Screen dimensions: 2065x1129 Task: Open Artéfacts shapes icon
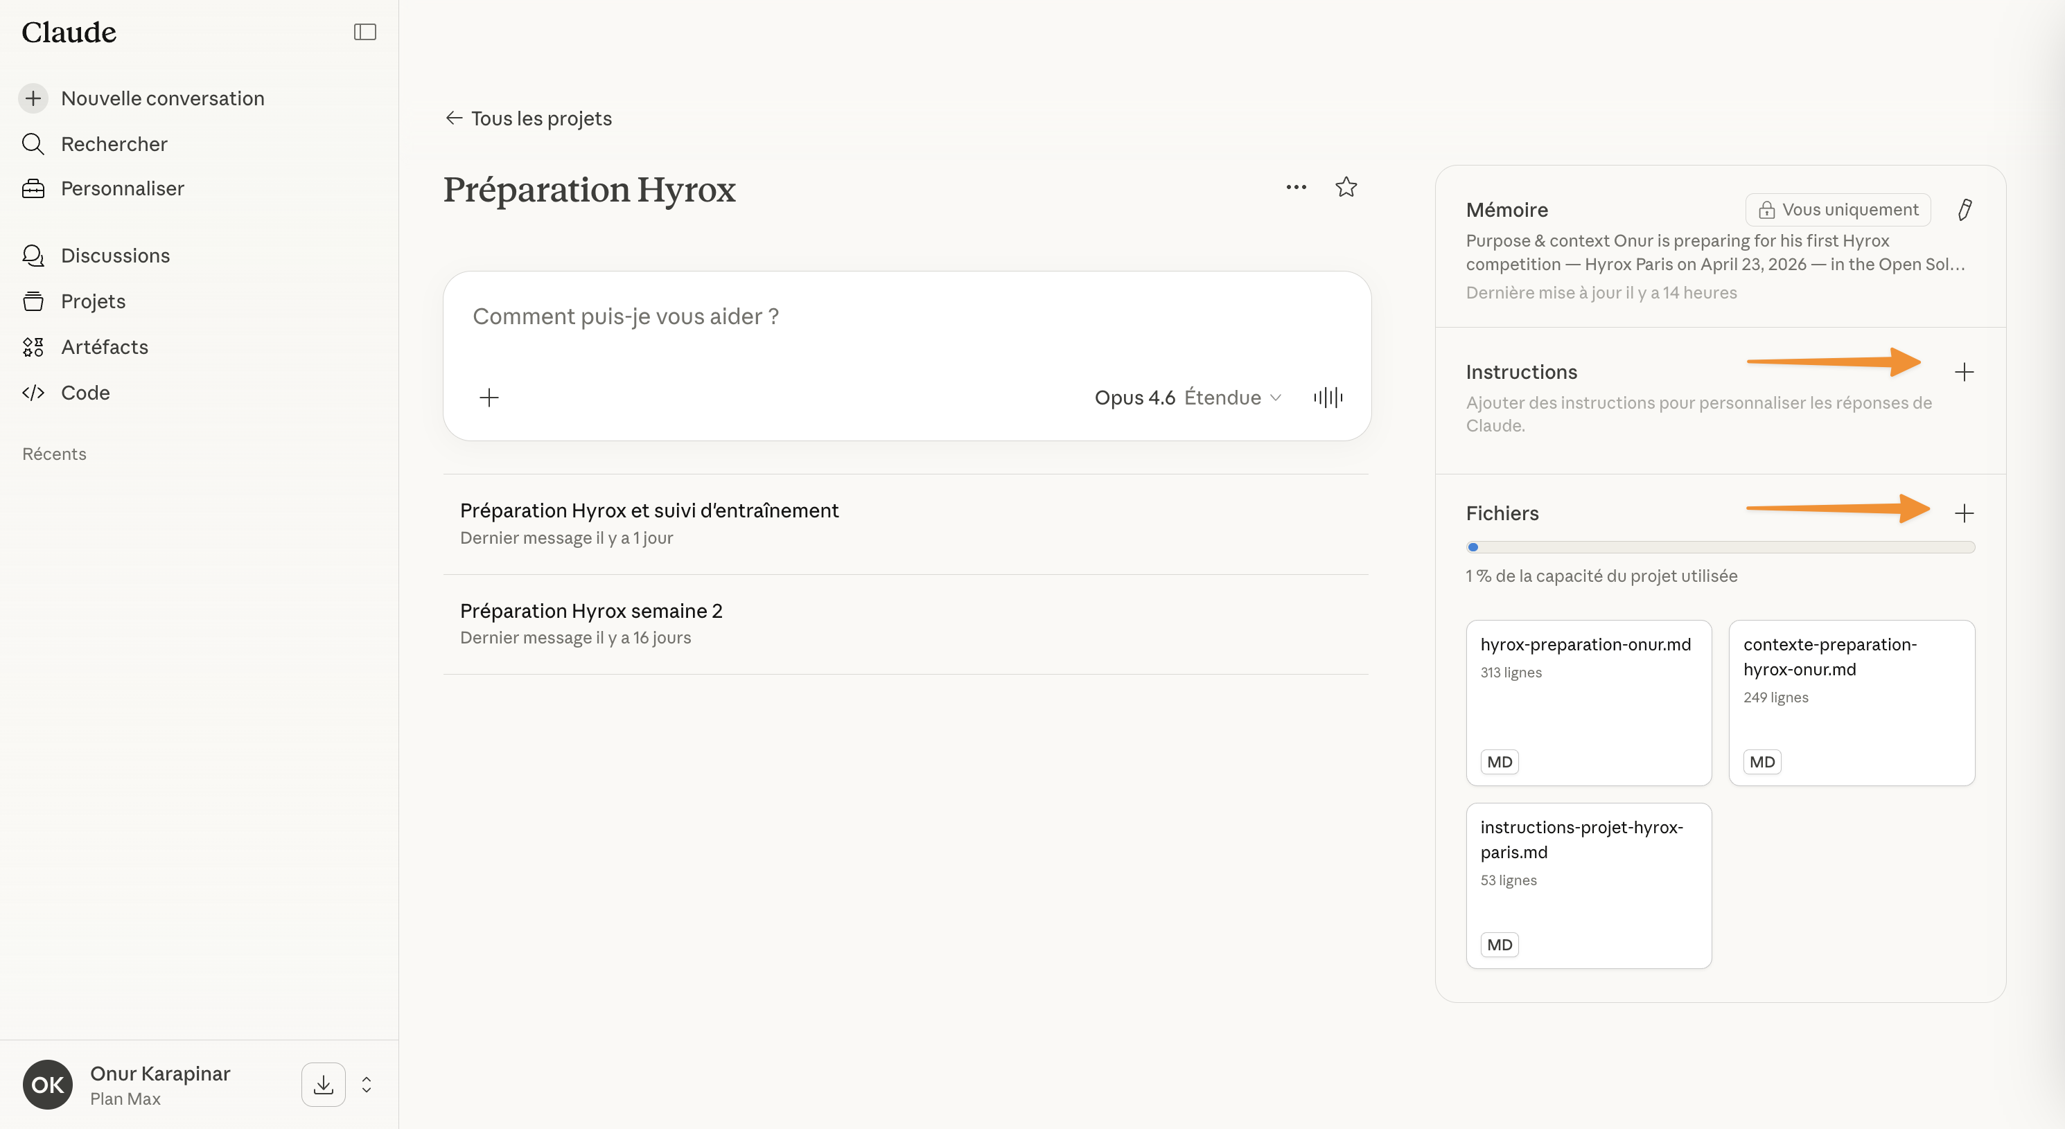click(x=33, y=347)
